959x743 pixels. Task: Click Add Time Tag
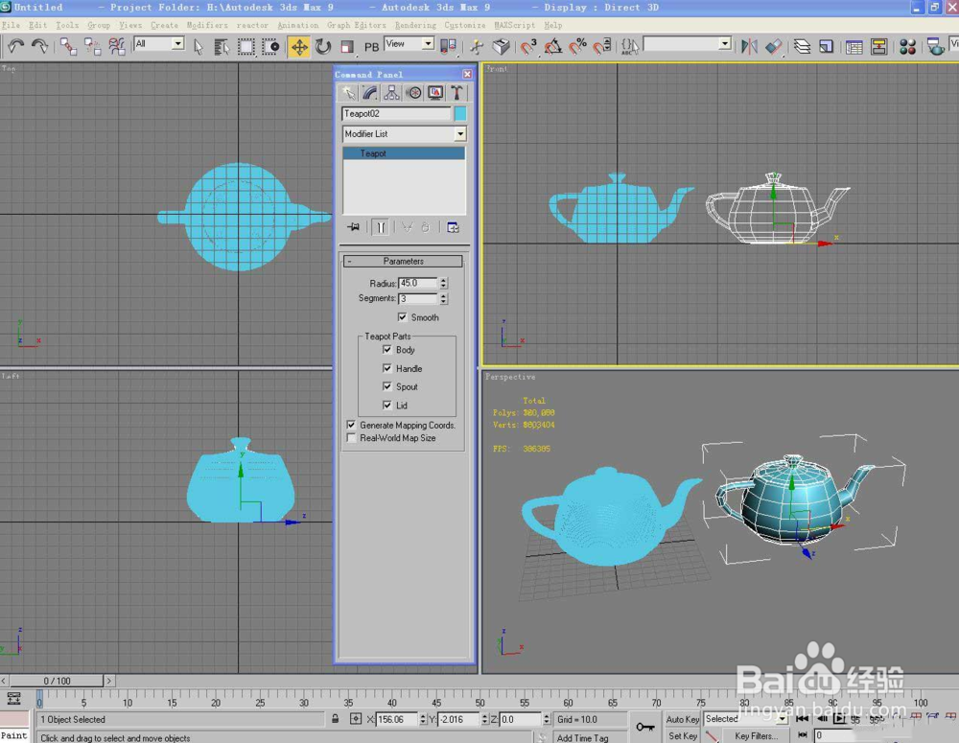[582, 737]
